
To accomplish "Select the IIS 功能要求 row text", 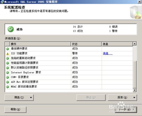I will (x=19, y=53).
